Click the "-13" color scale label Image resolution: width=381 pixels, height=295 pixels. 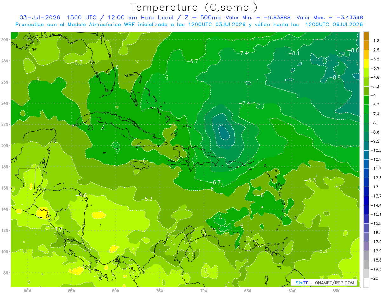pos(375,187)
